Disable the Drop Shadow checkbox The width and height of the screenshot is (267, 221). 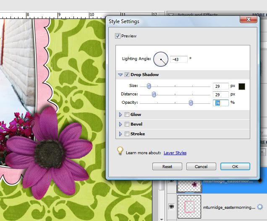click(x=127, y=75)
